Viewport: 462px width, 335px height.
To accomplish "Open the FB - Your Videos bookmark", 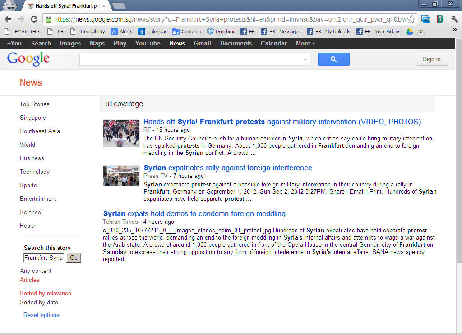I will 379,32.
